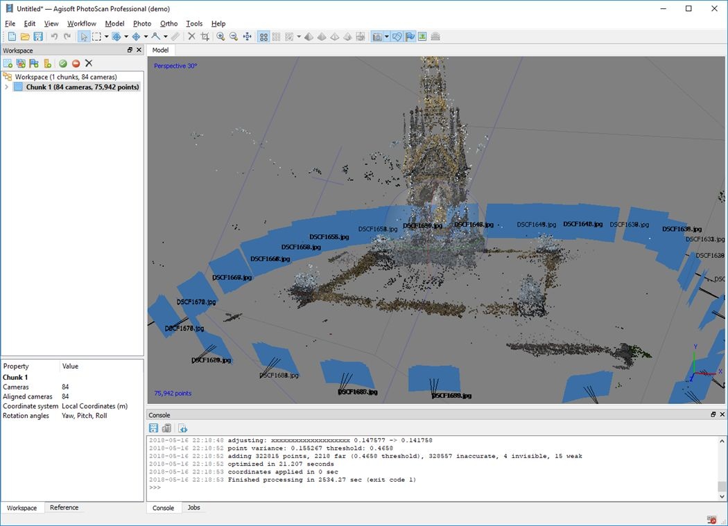
Task: Switch to the Jobs tab
Action: [193, 508]
